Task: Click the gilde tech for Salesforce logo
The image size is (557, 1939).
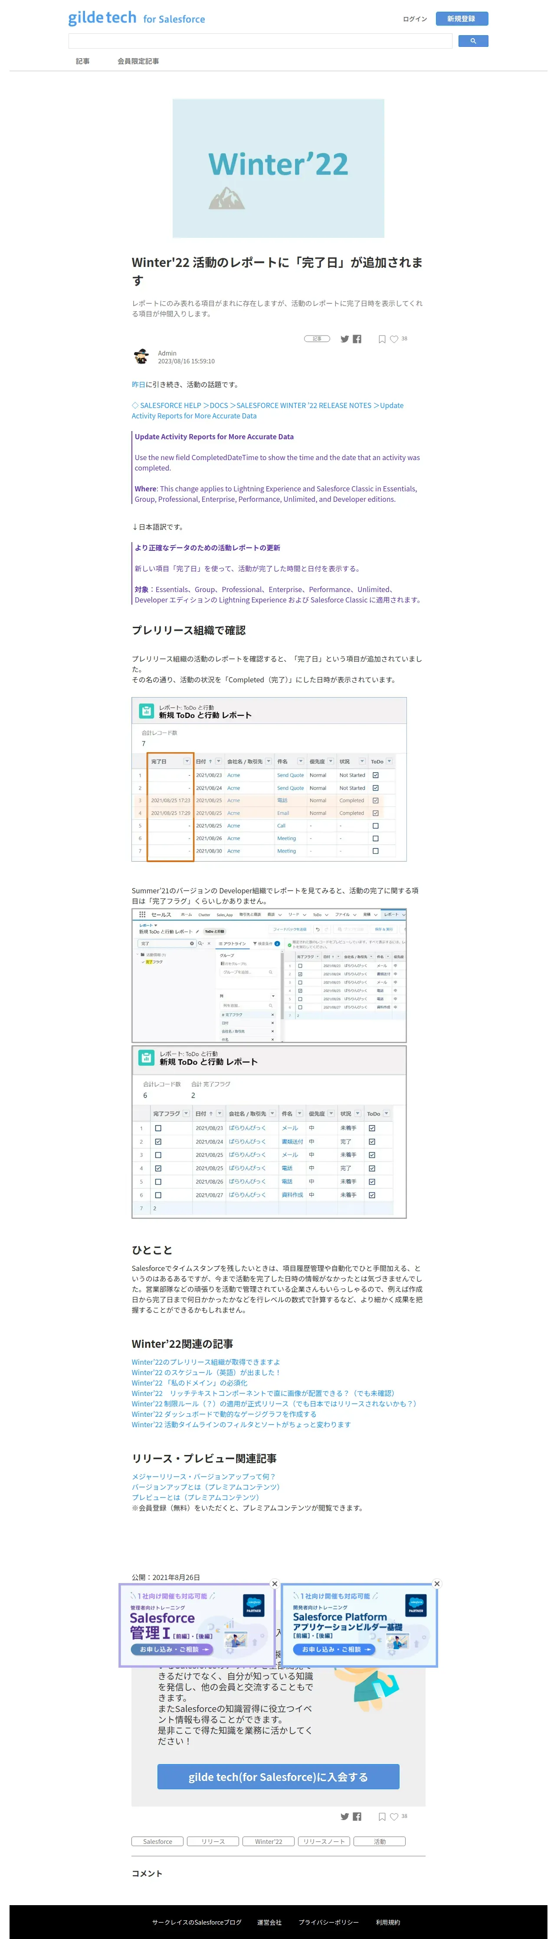Action: point(136,18)
